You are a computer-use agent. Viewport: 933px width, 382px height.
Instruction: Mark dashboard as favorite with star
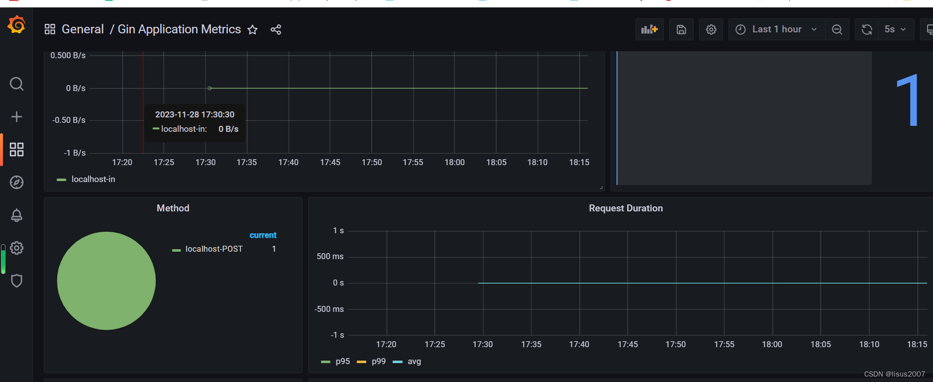(x=253, y=30)
